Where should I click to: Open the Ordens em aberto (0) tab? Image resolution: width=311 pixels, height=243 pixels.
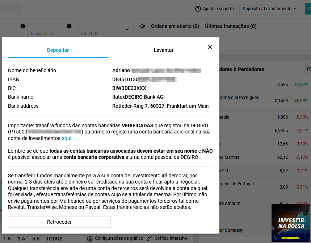(x=175, y=26)
